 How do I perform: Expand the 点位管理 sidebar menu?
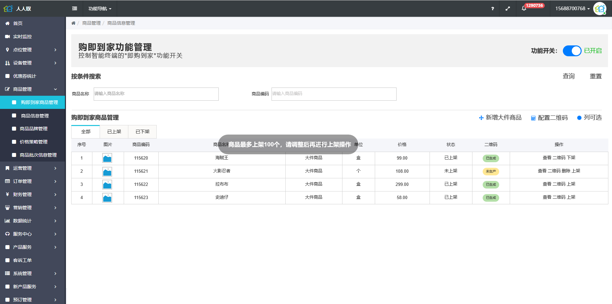(x=32, y=50)
